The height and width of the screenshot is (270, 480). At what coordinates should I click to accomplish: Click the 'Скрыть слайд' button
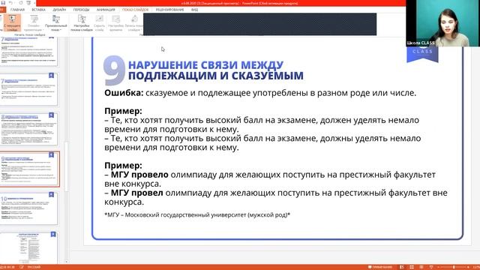coord(99,23)
